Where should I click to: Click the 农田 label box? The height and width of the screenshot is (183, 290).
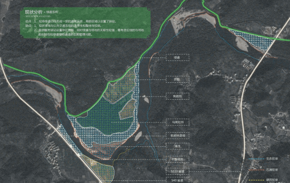tap(178, 79)
